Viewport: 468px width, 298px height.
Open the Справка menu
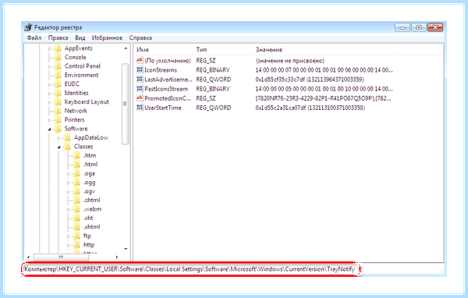[140, 38]
